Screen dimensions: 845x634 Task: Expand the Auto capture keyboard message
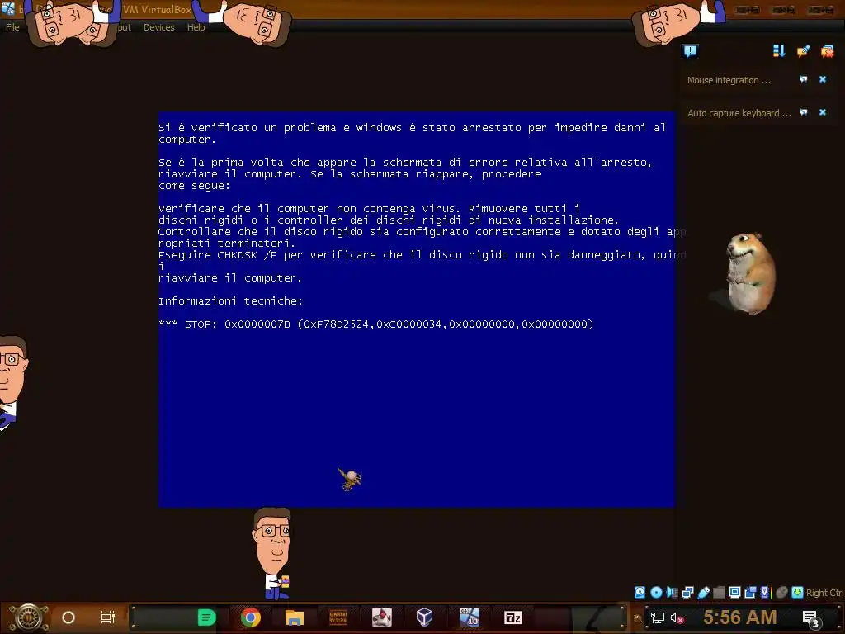(x=739, y=113)
